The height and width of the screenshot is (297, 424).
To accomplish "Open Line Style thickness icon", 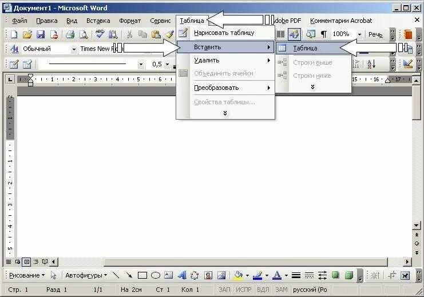I will point(296,275).
